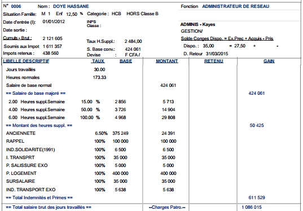Click the gross salary total 1 086 015
The image size is (303, 211).
(x=252, y=207)
